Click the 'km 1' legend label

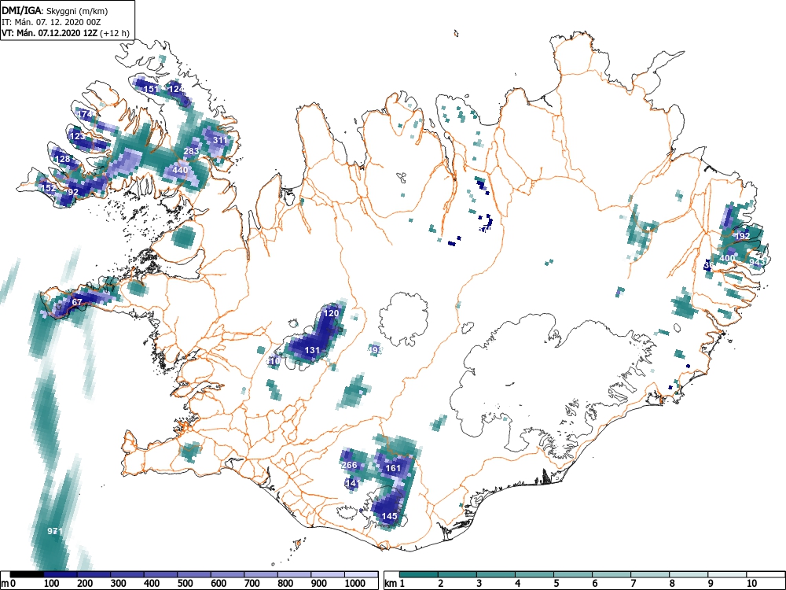(395, 584)
